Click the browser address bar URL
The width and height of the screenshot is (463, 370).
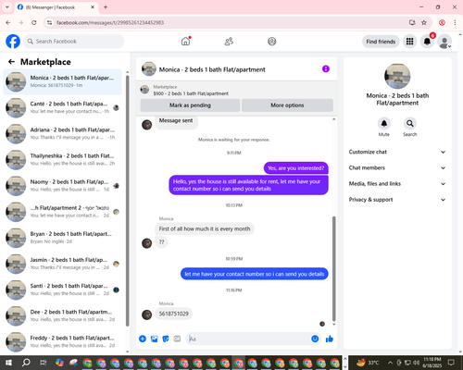[x=110, y=22]
